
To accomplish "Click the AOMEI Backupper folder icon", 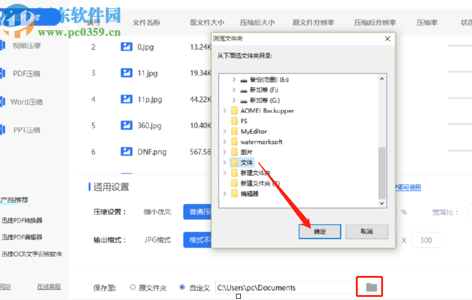I will click(x=235, y=110).
